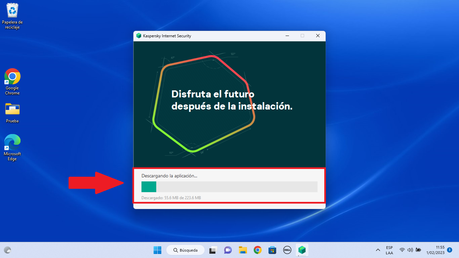Click the Dell icon in the taskbar
Viewport: 459px width, 258px height.
pyautogui.click(x=287, y=250)
